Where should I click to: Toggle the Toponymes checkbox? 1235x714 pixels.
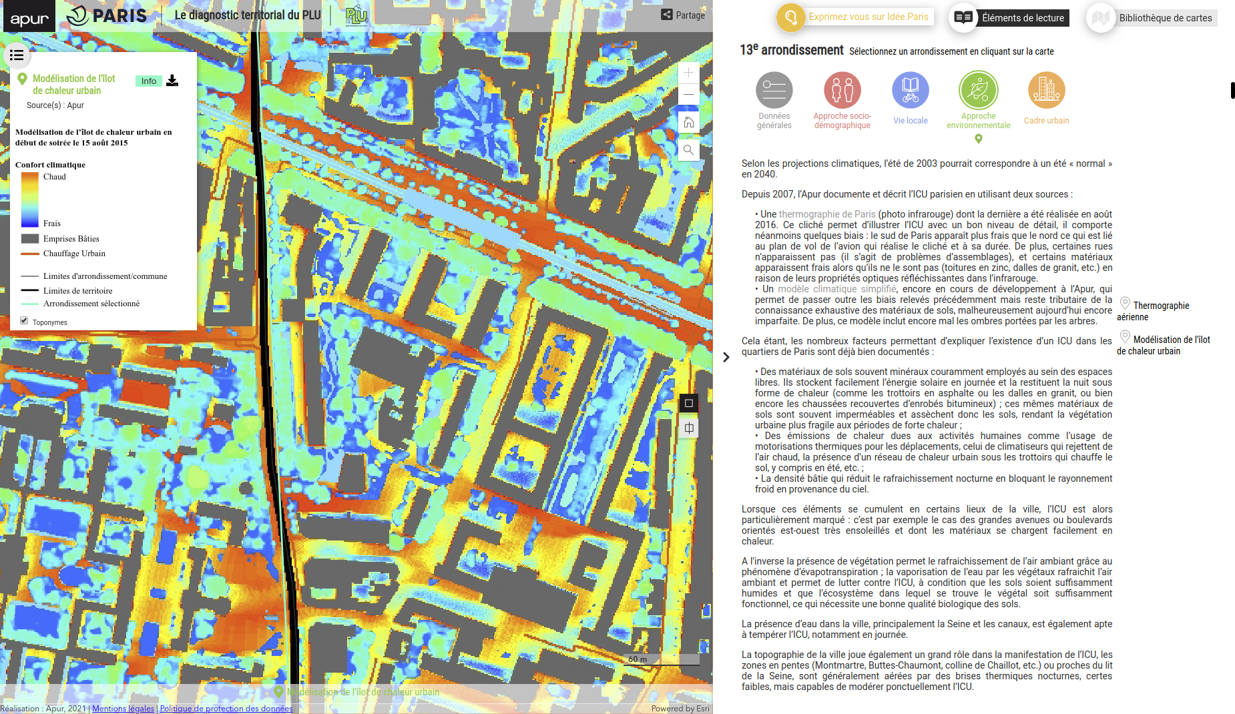click(24, 321)
